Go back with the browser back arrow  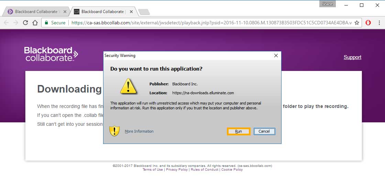tap(7, 23)
